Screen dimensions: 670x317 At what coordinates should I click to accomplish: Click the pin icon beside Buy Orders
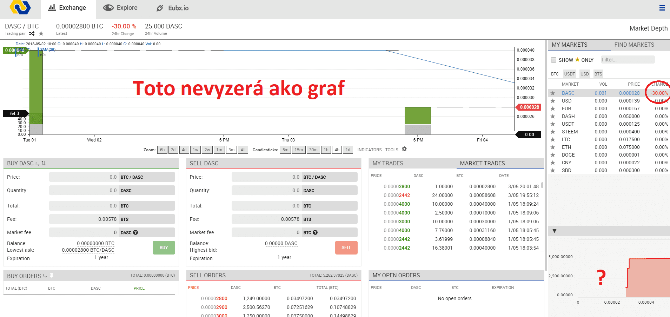52,276
